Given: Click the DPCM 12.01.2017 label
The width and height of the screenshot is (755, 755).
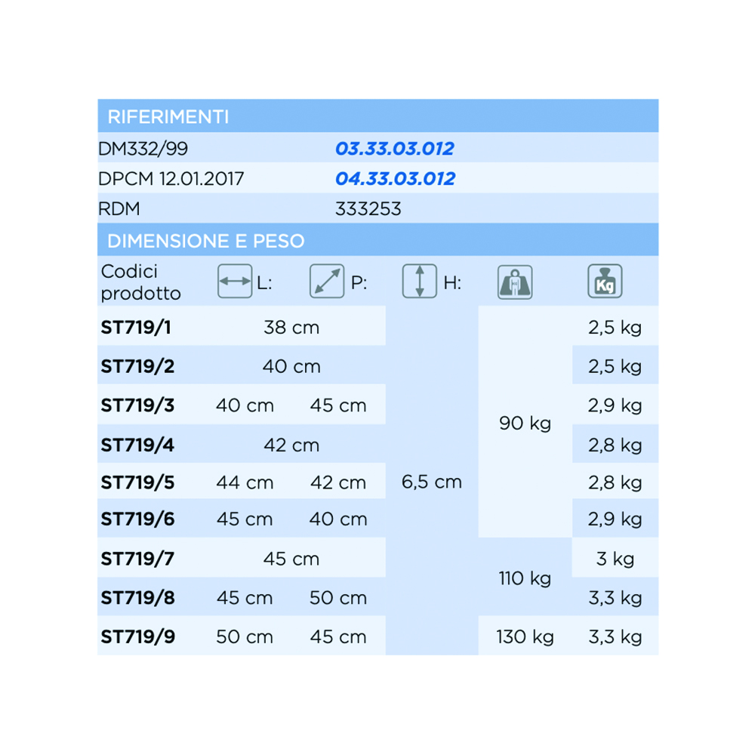Looking at the screenshot, I should (171, 179).
